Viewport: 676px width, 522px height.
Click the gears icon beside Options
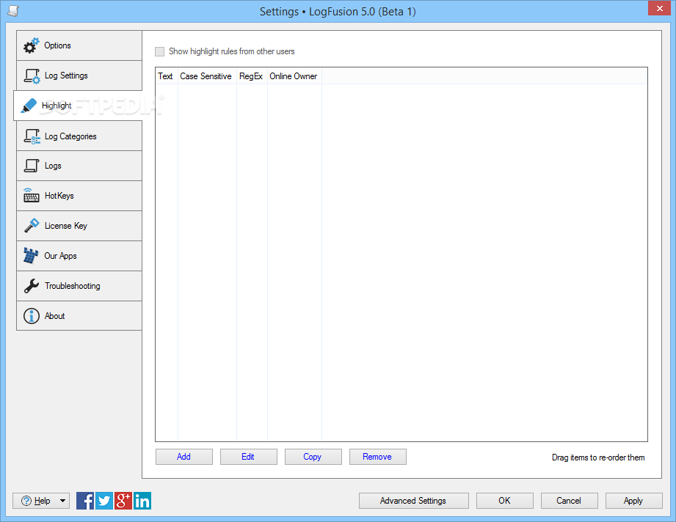[x=31, y=45]
